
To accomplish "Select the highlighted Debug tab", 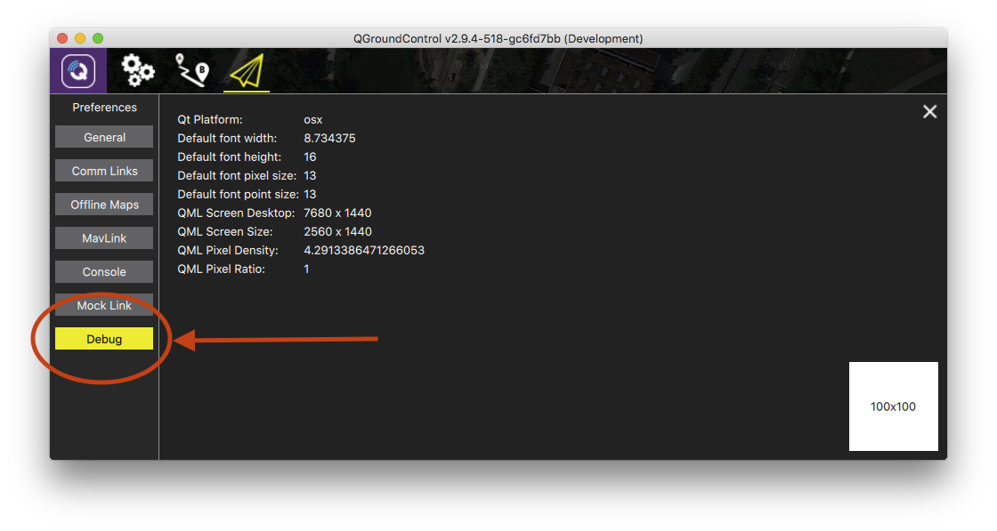I will 104,339.
